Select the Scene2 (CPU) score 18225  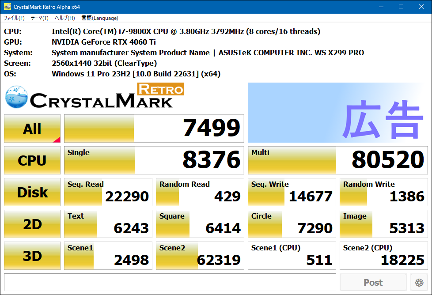384,256
